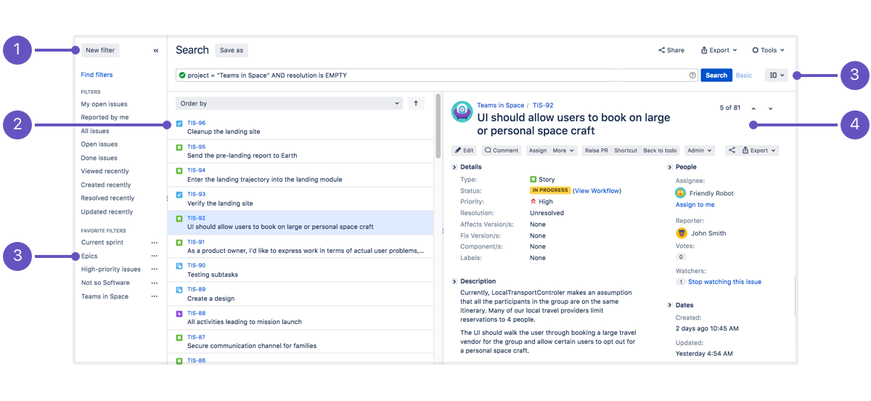Click the TIS-93 task type icon
This screenshot has width=871, height=401.
pos(179,195)
